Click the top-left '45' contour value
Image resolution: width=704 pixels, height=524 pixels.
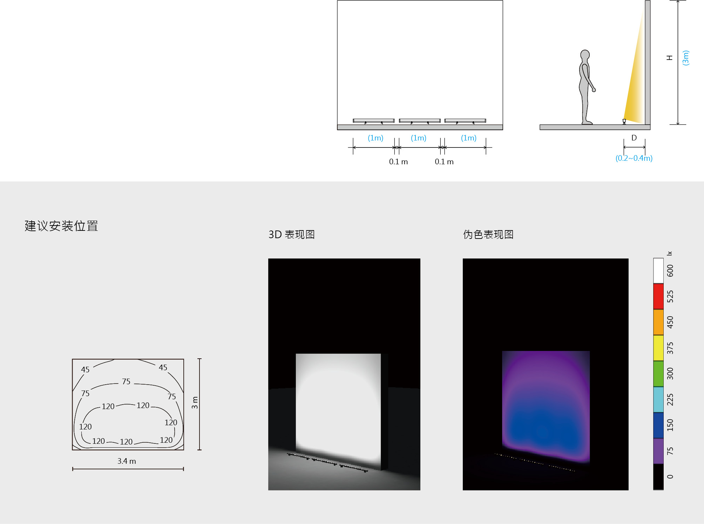coord(85,370)
